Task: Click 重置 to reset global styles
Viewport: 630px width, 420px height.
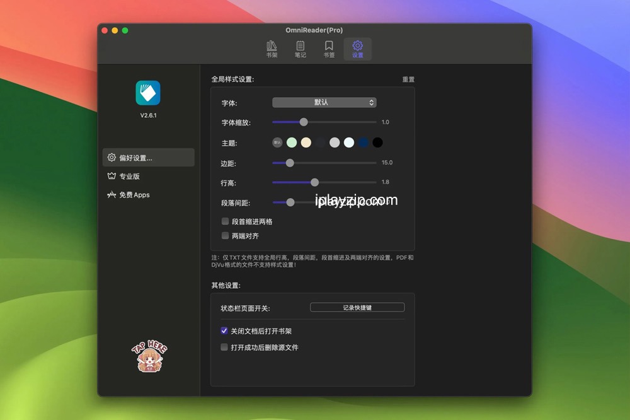Action: (408, 79)
